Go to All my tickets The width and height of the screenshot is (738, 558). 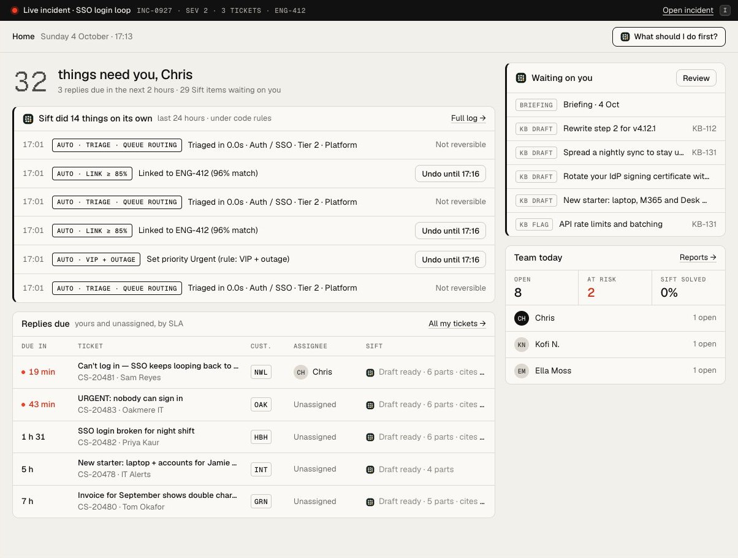click(457, 324)
